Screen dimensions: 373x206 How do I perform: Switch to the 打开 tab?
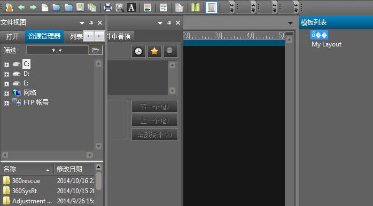click(x=12, y=36)
